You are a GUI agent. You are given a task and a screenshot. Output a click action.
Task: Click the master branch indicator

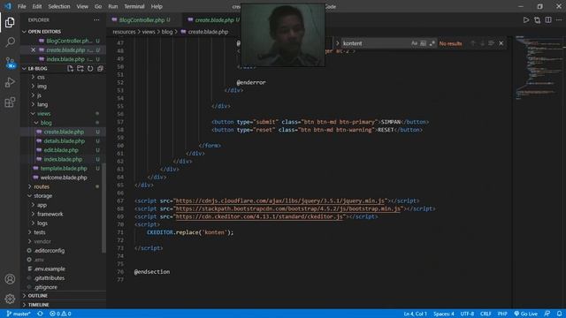pyautogui.click(x=18, y=314)
